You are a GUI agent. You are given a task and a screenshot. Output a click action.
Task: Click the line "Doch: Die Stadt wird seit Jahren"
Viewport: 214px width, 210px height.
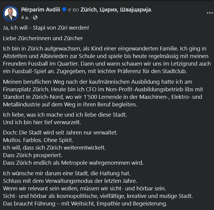click(60, 133)
